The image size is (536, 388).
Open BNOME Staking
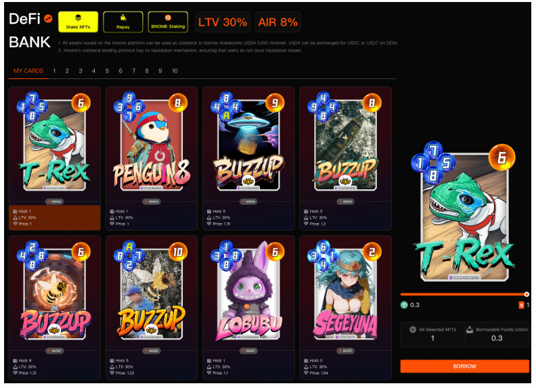pyautogui.click(x=168, y=22)
